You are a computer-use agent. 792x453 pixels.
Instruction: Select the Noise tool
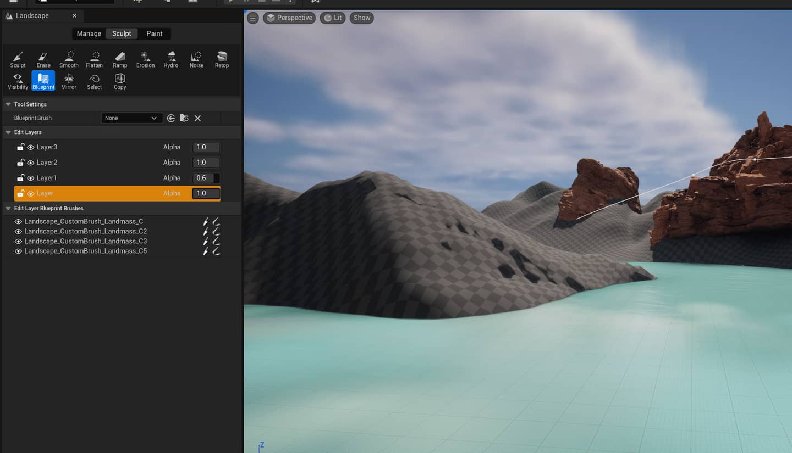196,59
